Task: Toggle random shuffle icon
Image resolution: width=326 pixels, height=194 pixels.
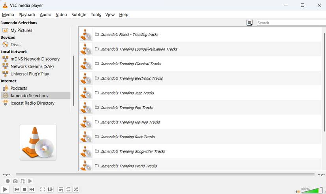Action: click(76, 189)
